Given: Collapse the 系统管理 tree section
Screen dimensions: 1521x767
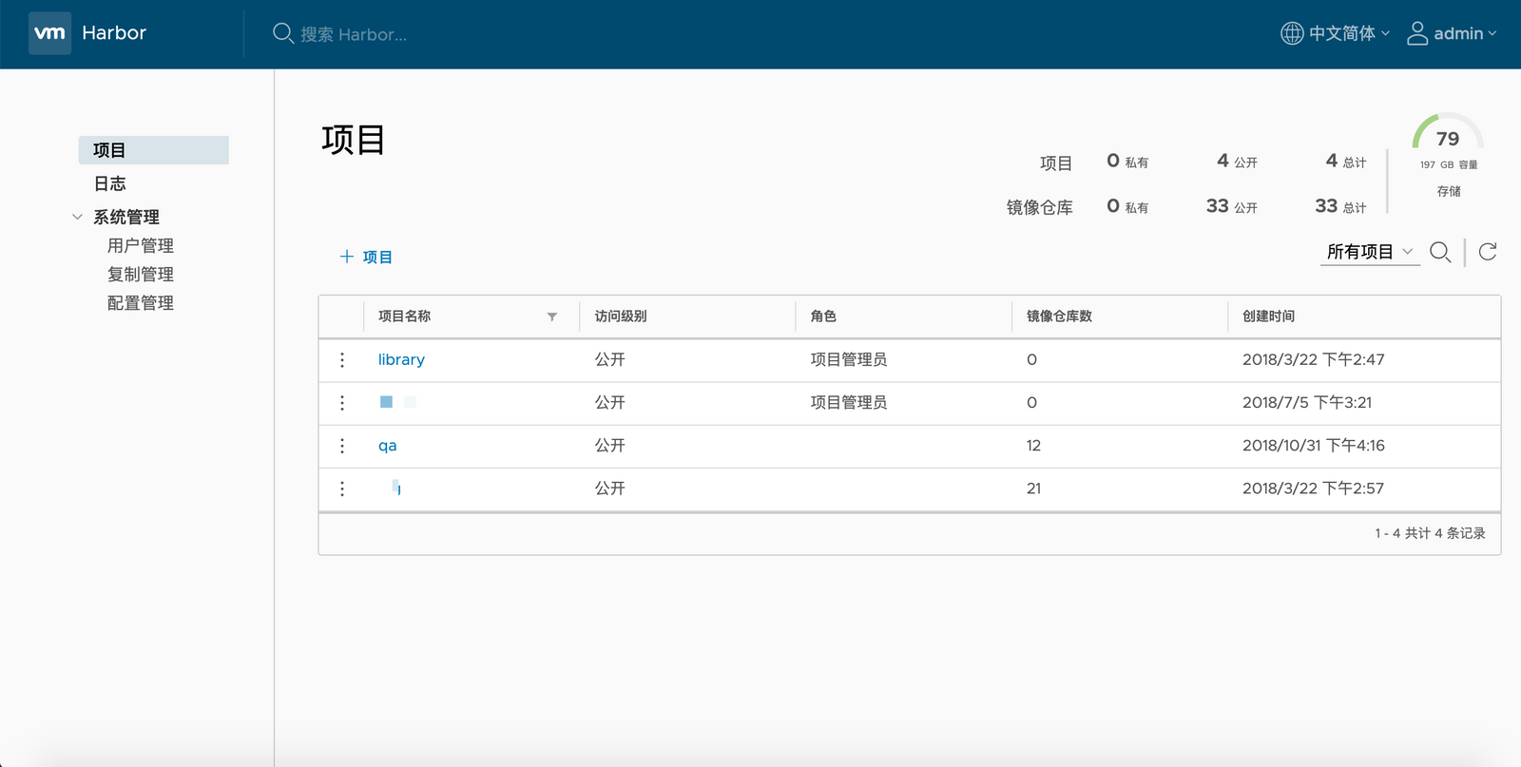Looking at the screenshot, I should (78, 218).
